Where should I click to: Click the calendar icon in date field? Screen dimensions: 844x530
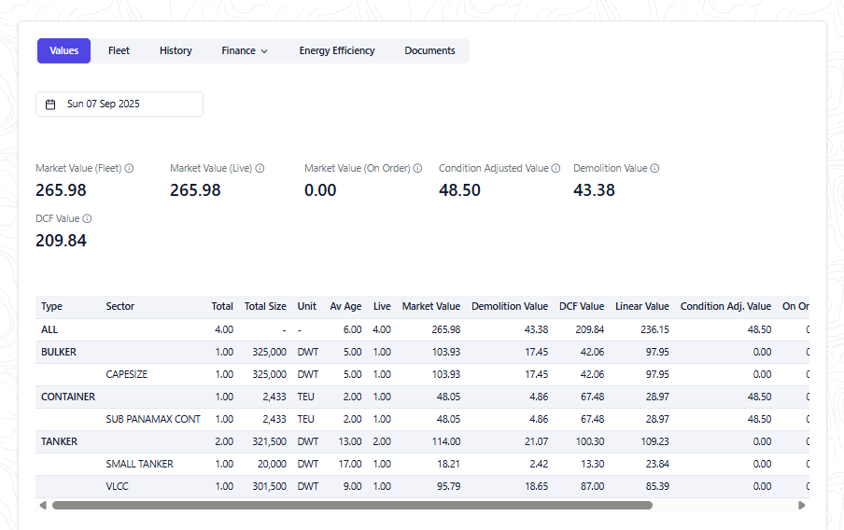50,105
